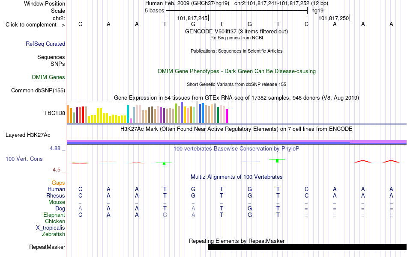The width and height of the screenshot is (407, 257).
Task: Click the -4.5 PhyloP lower limit value
Action: tap(56, 170)
